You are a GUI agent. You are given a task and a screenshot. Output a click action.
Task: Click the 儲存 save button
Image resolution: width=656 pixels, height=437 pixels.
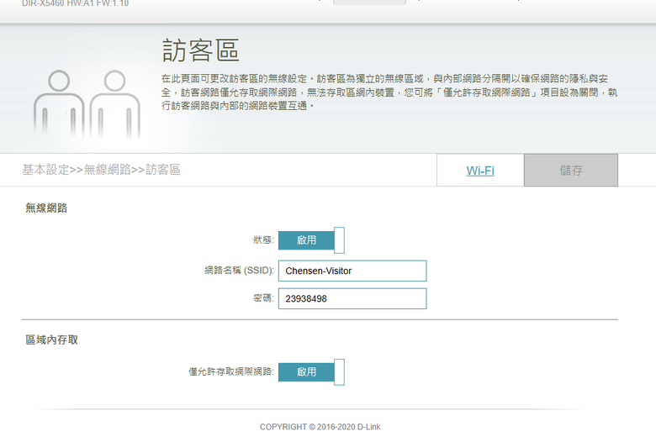pos(571,171)
